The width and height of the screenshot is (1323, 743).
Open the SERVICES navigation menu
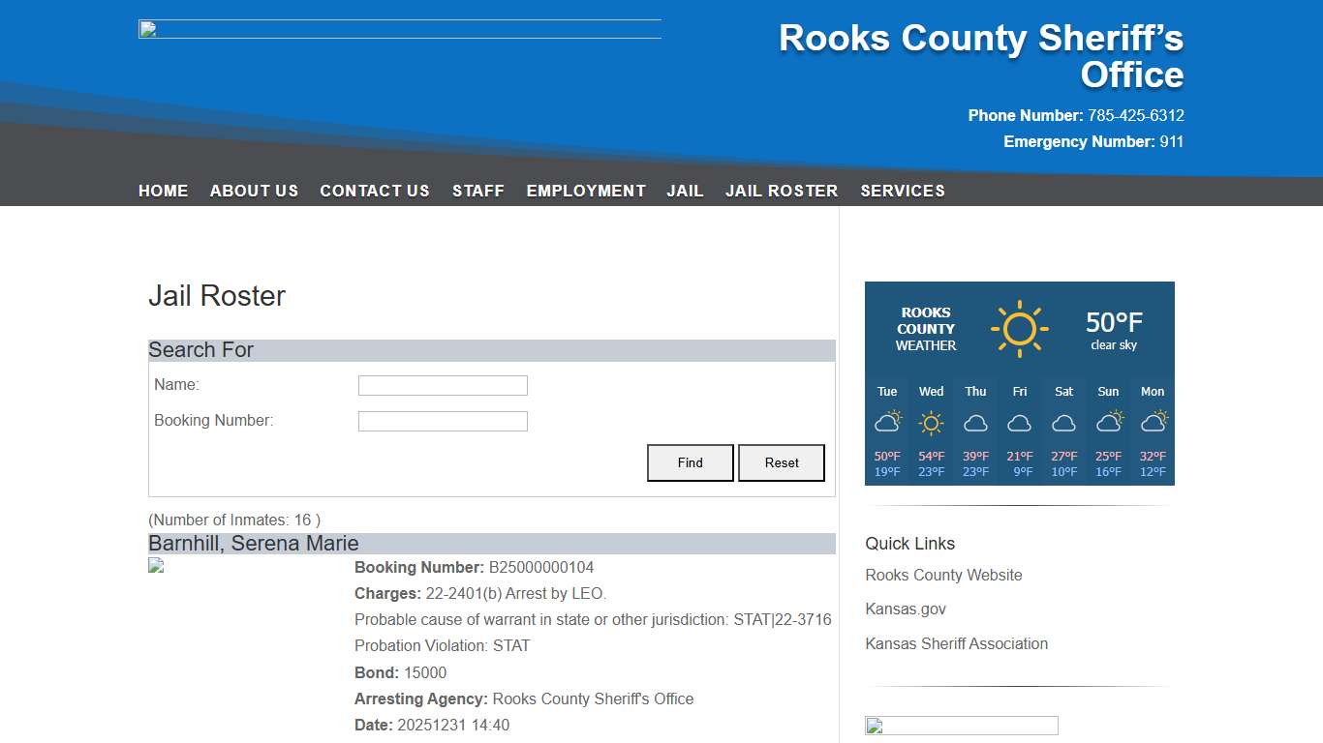coord(902,191)
